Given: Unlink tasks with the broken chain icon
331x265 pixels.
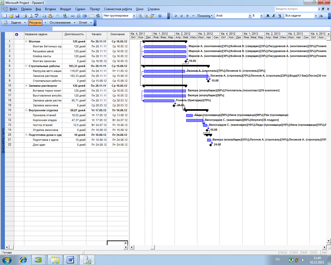Looking at the screenshot, I should 79,16.
